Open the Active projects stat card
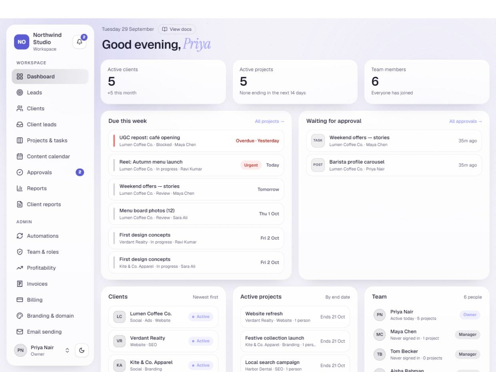This screenshot has width=496, height=372. click(295, 82)
